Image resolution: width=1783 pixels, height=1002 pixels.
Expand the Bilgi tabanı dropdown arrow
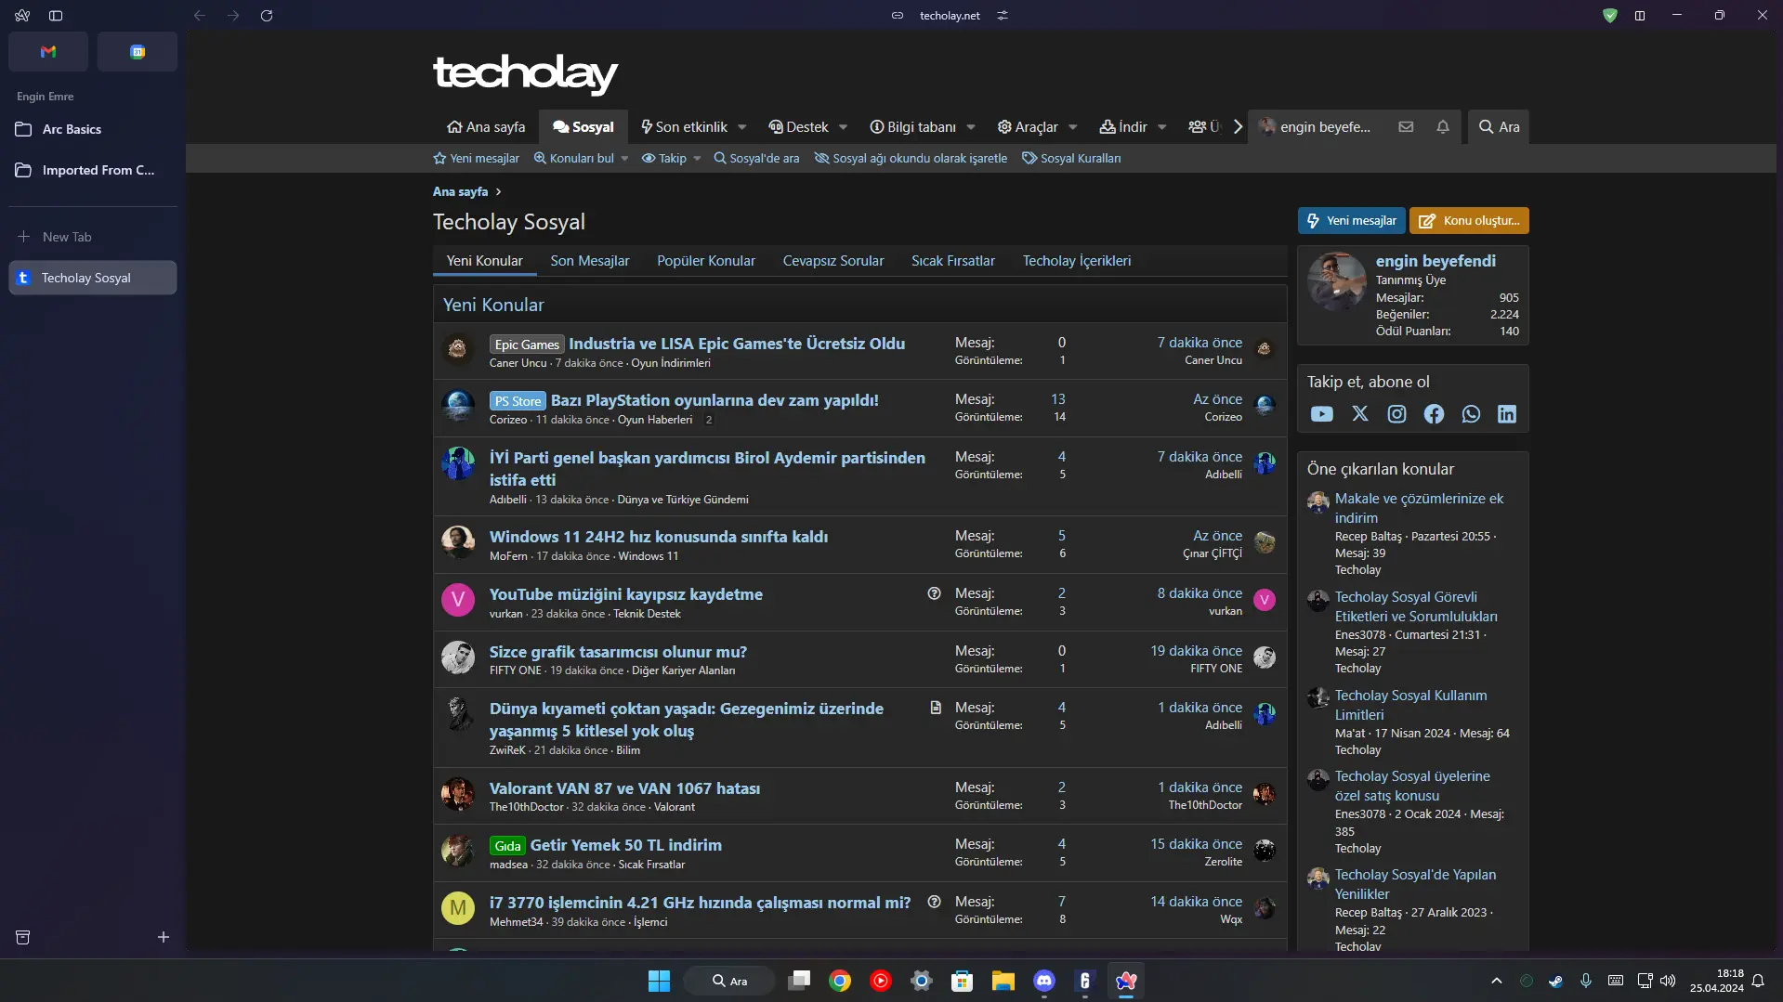(971, 127)
